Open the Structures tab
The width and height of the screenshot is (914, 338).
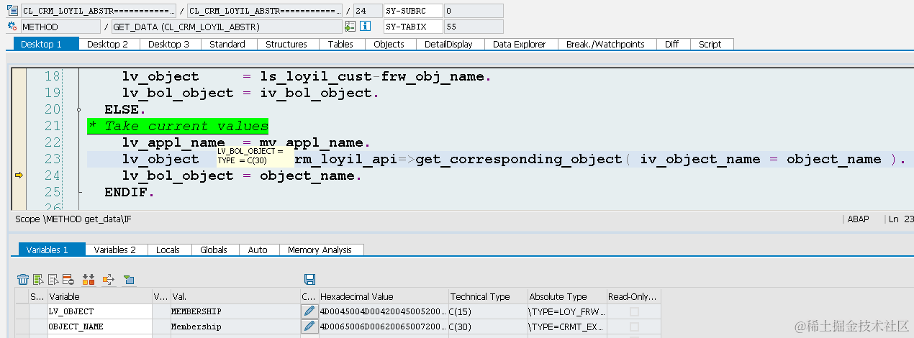pos(286,44)
